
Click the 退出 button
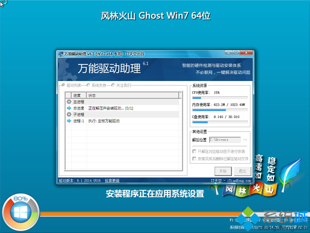coord(242,171)
